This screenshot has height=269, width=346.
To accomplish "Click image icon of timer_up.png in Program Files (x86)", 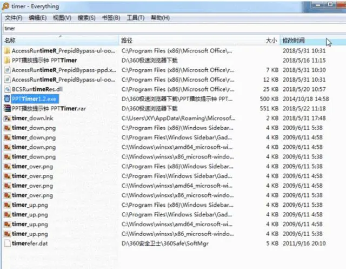I will point(7,205).
